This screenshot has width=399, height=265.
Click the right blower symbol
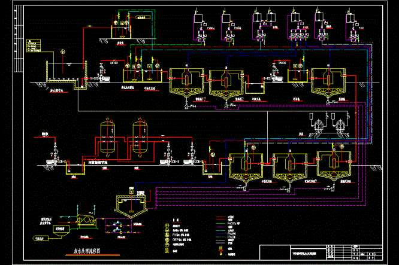pos(340,125)
